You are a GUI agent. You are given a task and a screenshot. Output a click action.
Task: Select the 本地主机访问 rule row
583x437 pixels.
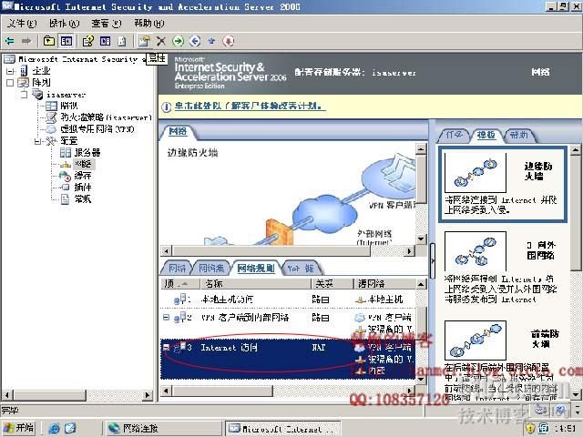[288, 300]
